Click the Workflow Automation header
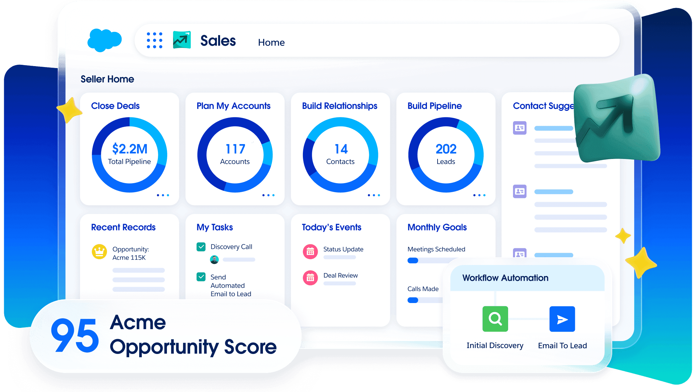The width and height of the screenshot is (696, 392). [527, 278]
